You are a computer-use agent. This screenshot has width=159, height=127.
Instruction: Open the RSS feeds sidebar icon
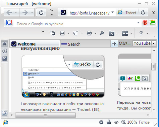click(x=5, y=58)
